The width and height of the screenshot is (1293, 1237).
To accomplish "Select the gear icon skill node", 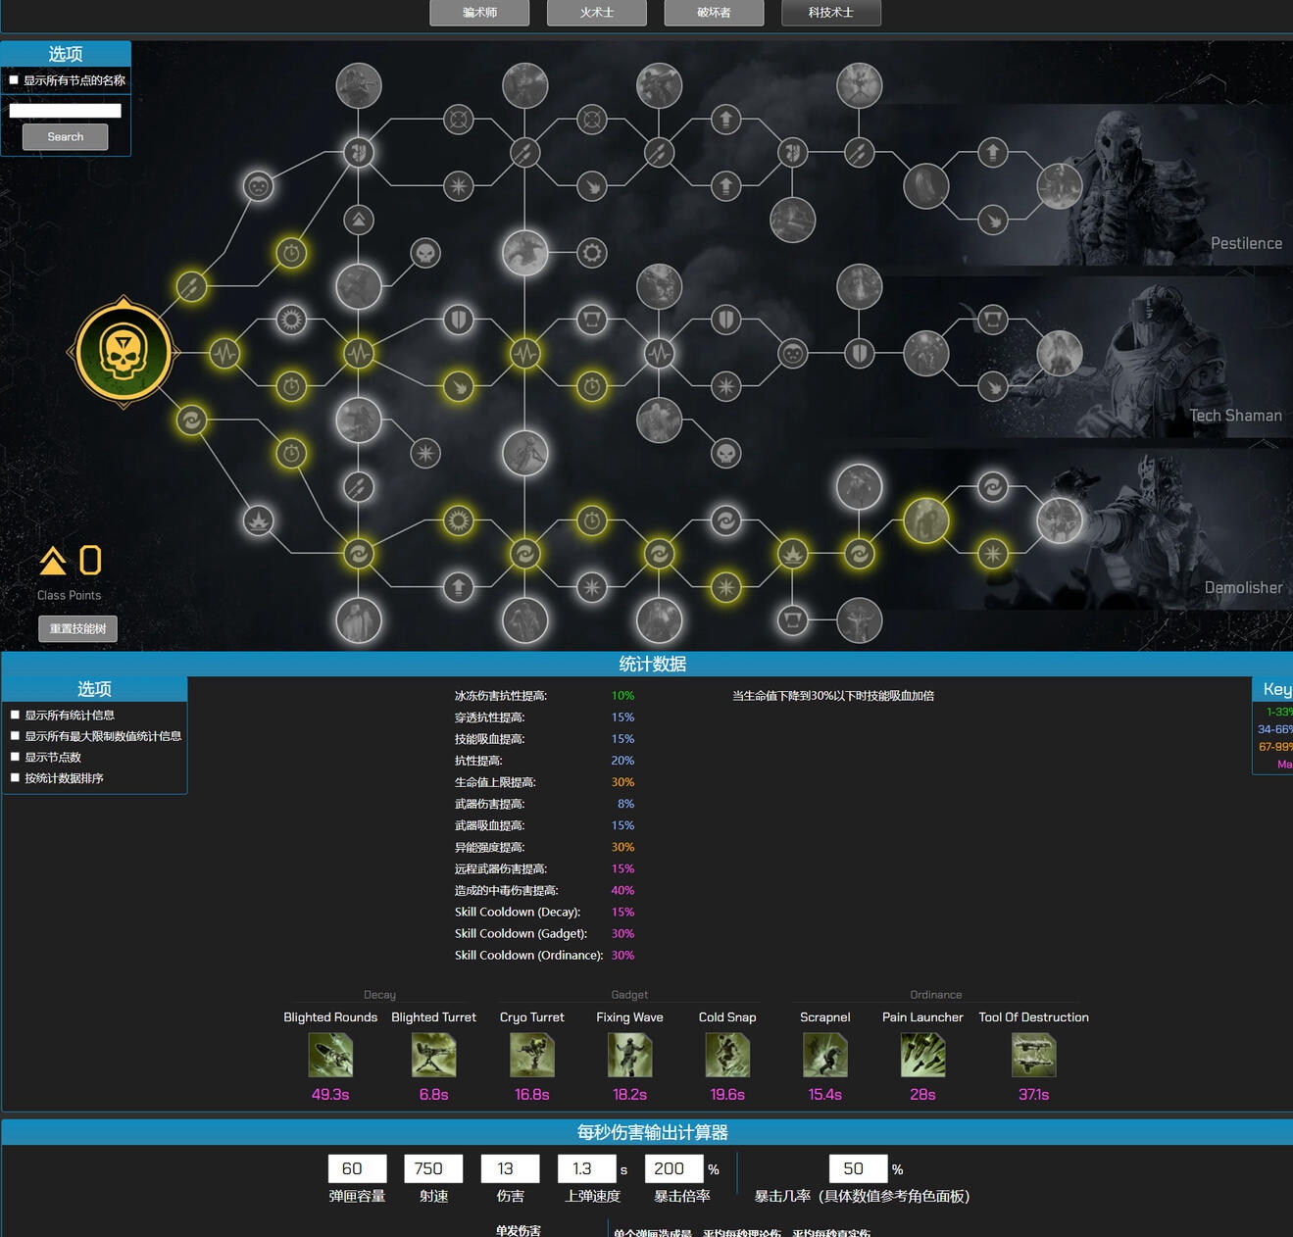I will 591,253.
